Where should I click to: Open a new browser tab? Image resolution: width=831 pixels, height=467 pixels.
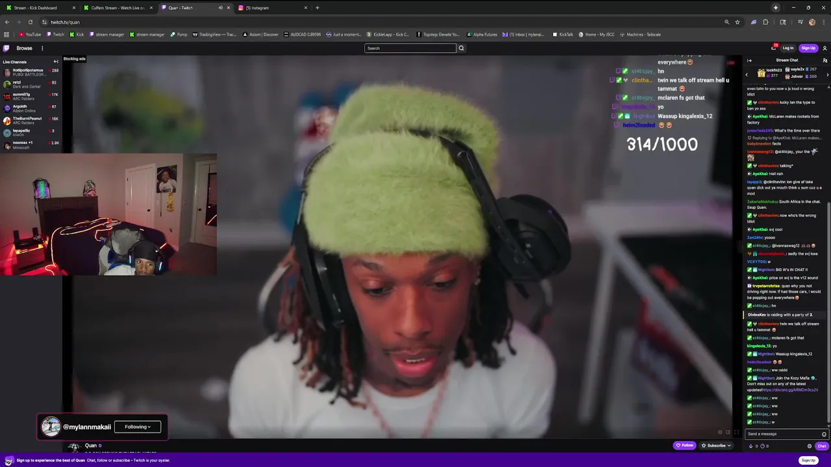(317, 8)
